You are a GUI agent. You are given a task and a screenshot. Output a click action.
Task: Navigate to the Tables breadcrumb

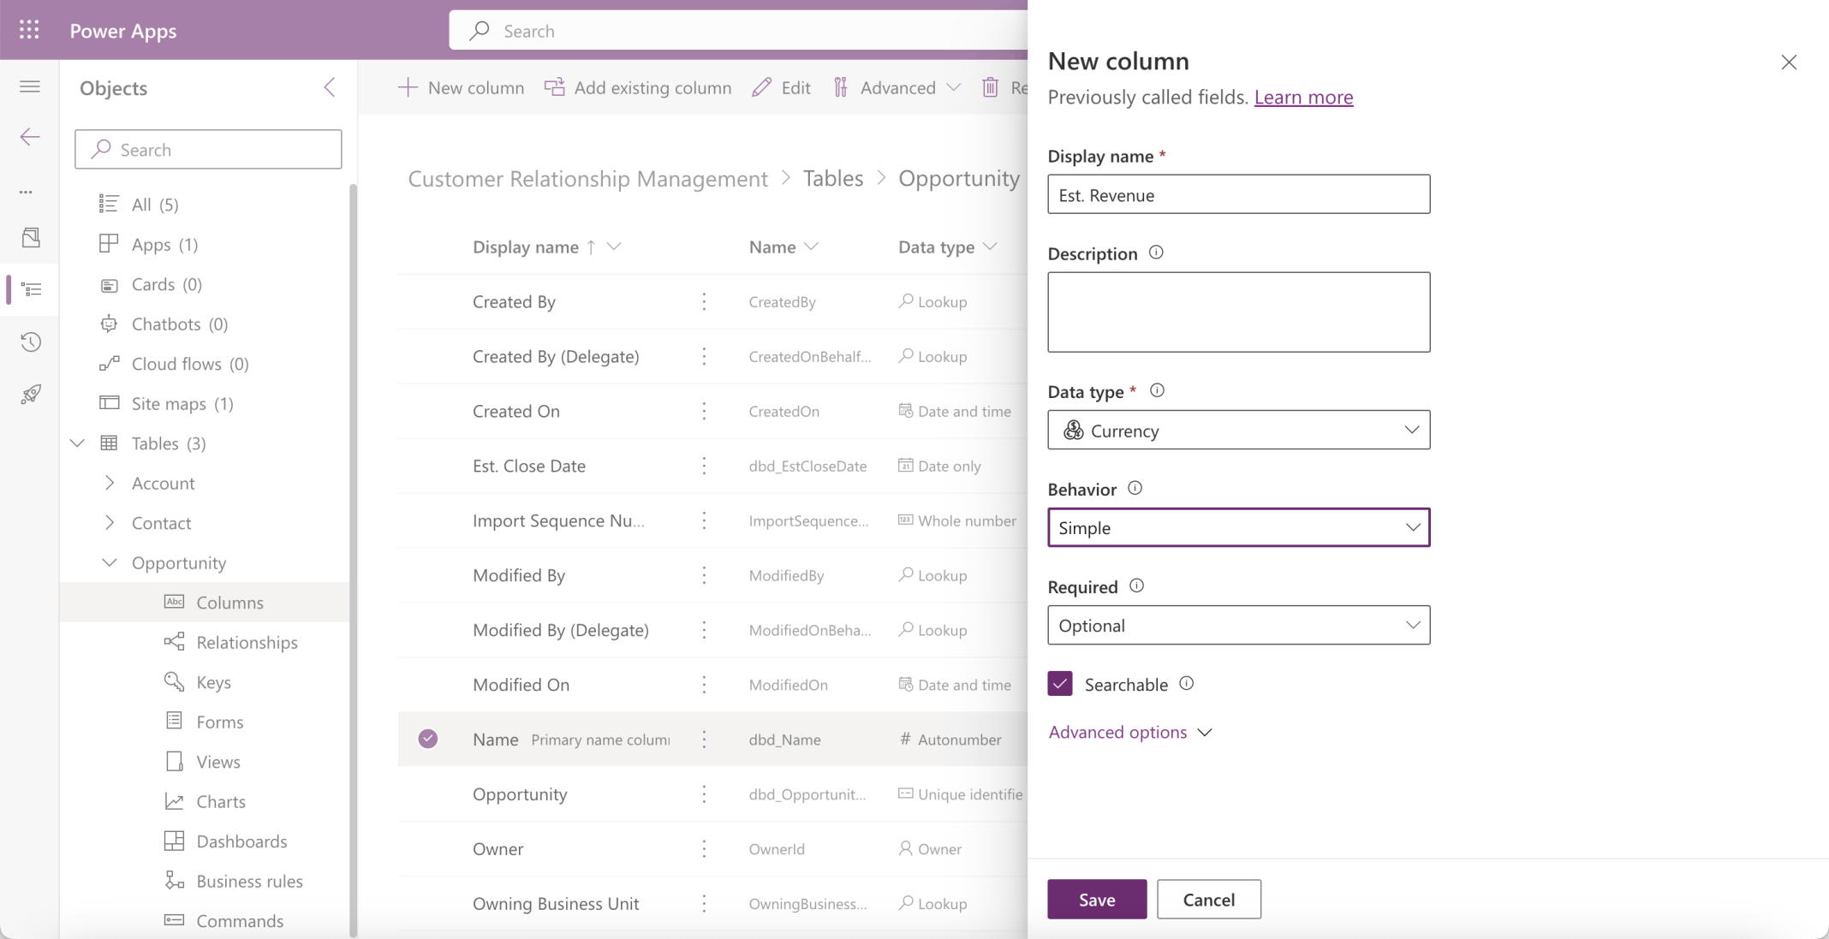[832, 178]
